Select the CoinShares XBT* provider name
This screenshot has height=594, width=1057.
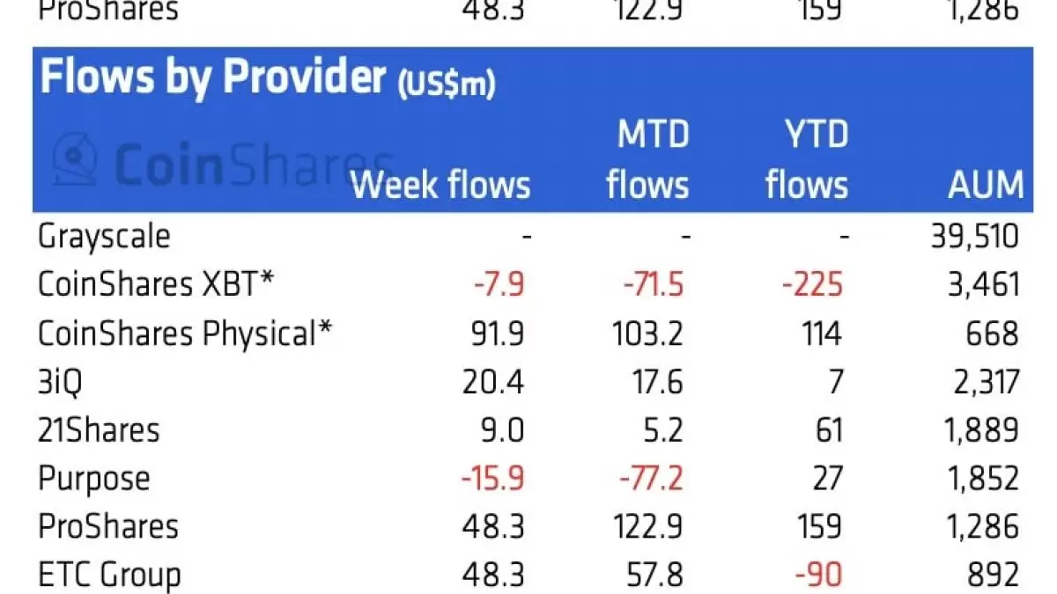156,285
